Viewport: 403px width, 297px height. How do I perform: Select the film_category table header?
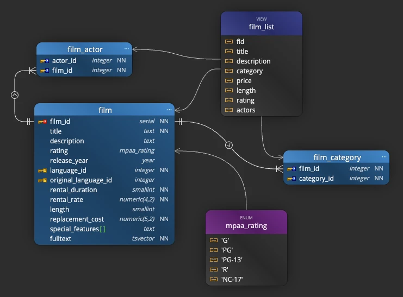[x=336, y=157]
